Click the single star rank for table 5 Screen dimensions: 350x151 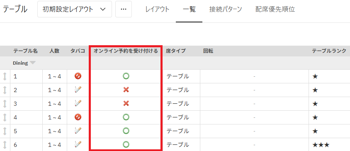point(315,131)
